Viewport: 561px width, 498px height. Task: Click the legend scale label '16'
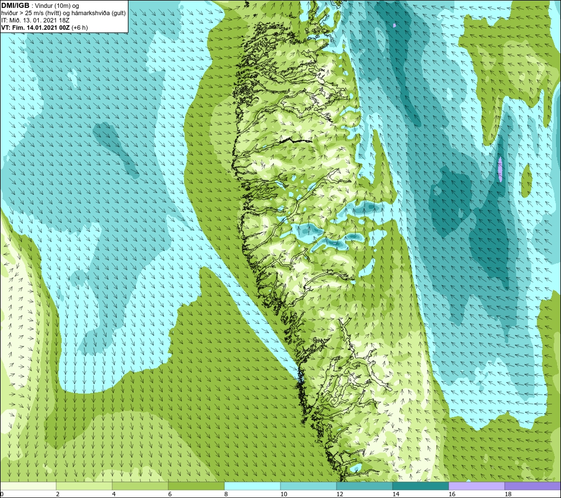pos(452,495)
